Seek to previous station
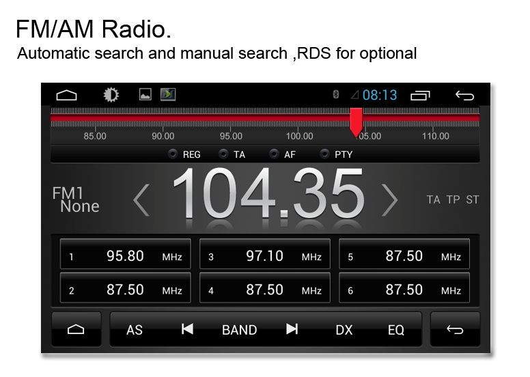Image resolution: width=530 pixels, height=377 pixels. point(187,329)
